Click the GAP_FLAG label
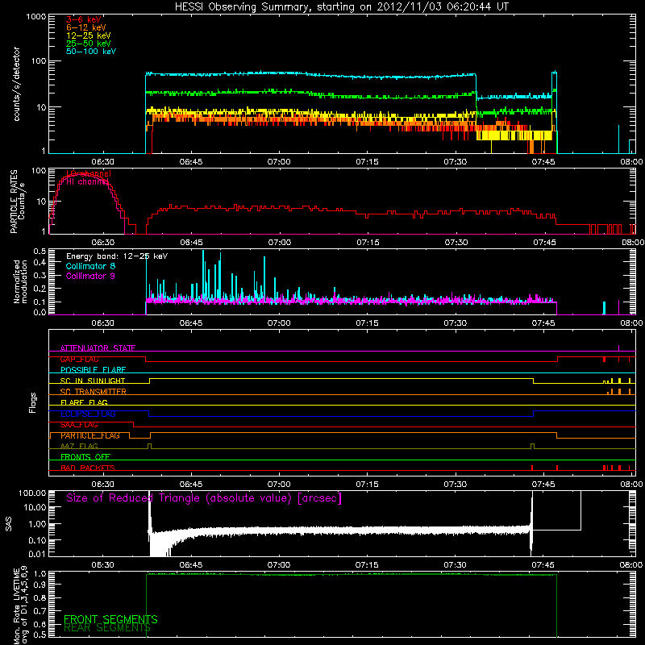This screenshot has height=645, width=645. [x=79, y=359]
